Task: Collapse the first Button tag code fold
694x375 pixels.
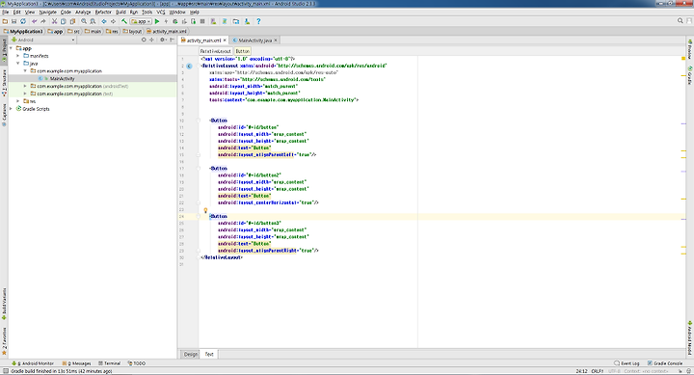Action: pos(199,121)
